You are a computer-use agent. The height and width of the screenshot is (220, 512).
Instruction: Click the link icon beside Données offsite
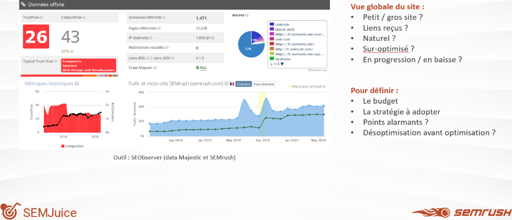point(23,5)
